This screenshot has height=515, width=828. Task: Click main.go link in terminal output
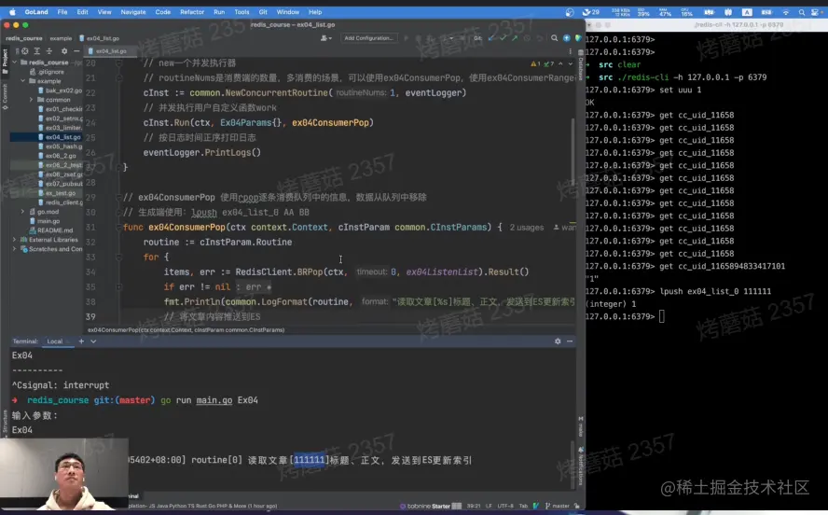(214, 400)
